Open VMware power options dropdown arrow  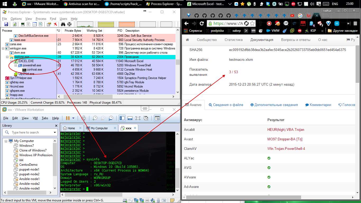(73, 118)
